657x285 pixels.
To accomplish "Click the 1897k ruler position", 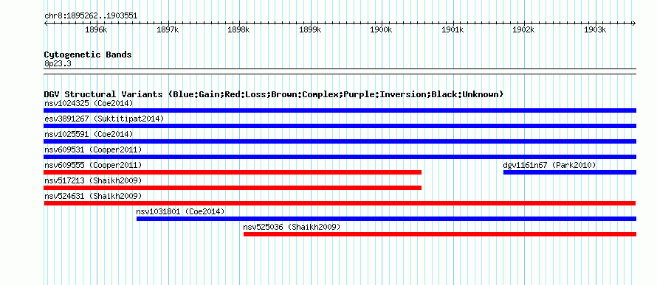I will tap(167, 29).
